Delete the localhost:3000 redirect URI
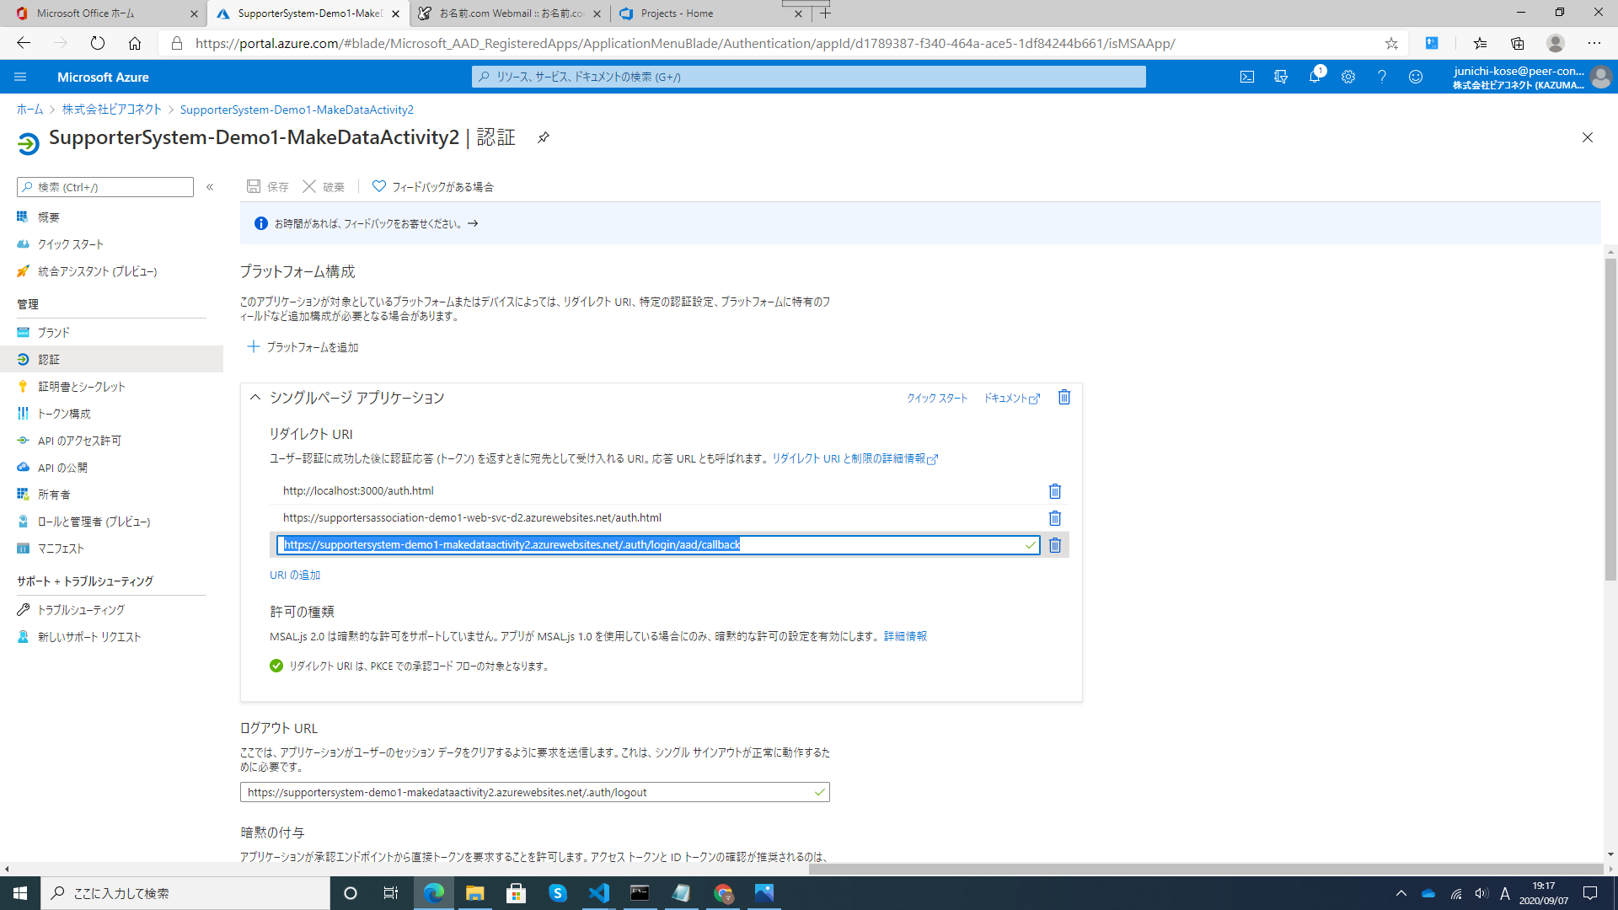The height and width of the screenshot is (910, 1618). [x=1054, y=491]
